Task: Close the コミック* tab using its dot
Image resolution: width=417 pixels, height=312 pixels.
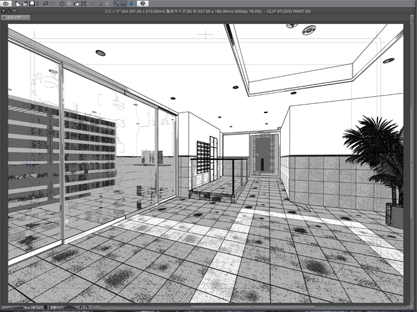Action: tap(4, 18)
